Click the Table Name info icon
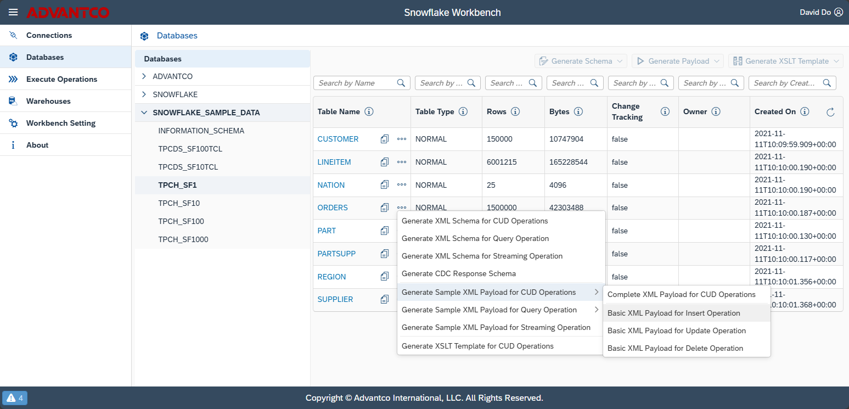The image size is (849, 409). point(369,111)
